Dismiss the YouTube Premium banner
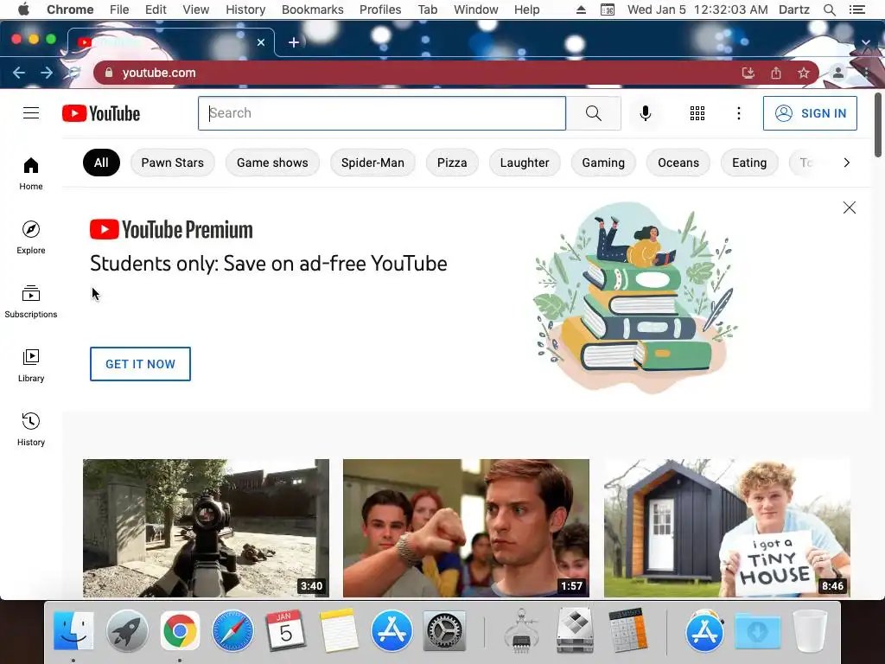 point(849,207)
